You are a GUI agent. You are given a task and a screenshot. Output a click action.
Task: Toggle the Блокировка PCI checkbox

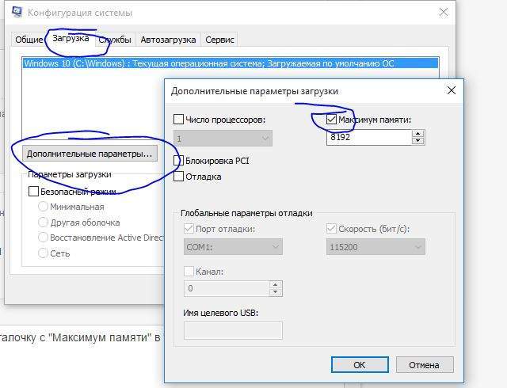pyautogui.click(x=178, y=161)
